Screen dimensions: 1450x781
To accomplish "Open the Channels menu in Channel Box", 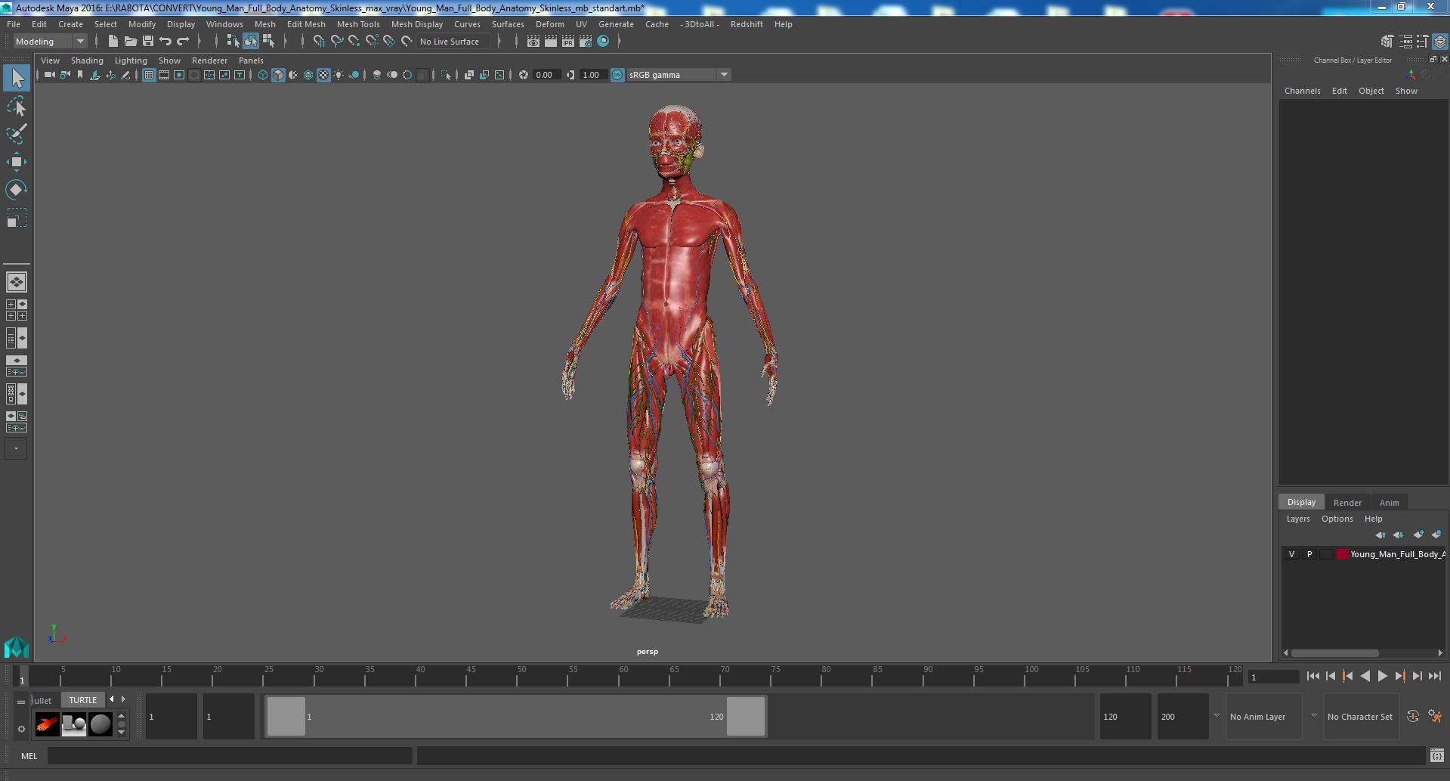I will click(1302, 91).
